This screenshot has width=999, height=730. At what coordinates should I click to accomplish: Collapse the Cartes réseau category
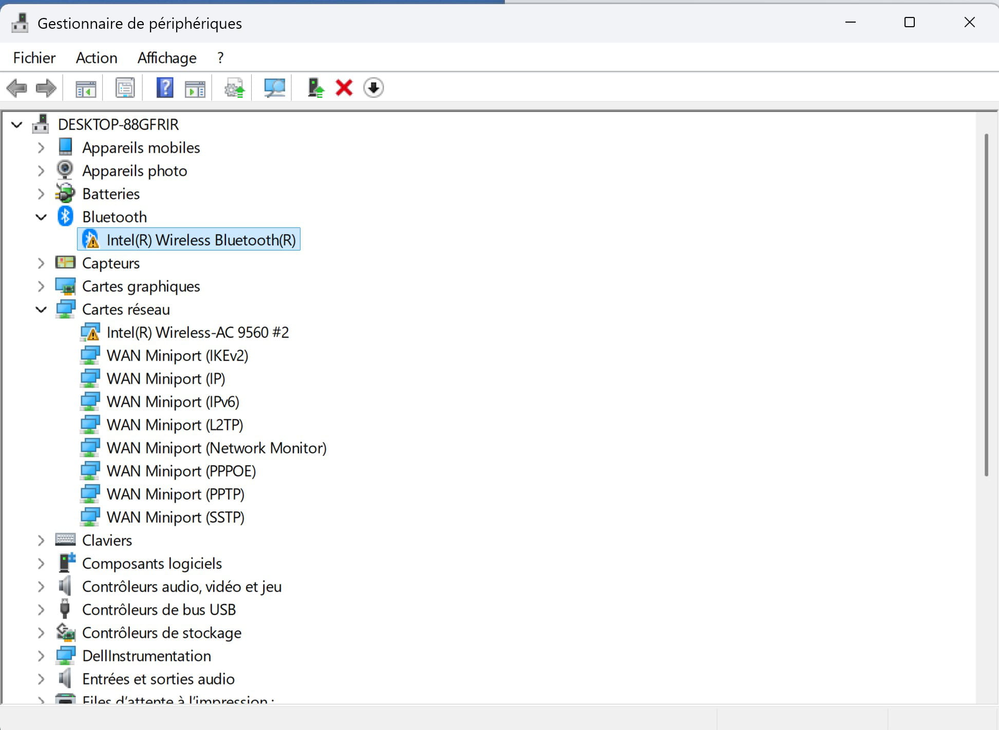pos(41,310)
